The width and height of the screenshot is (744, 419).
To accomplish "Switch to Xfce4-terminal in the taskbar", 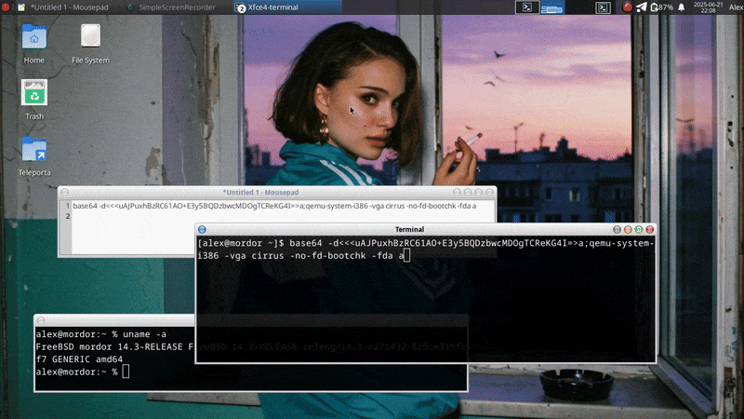I will 287,7.
